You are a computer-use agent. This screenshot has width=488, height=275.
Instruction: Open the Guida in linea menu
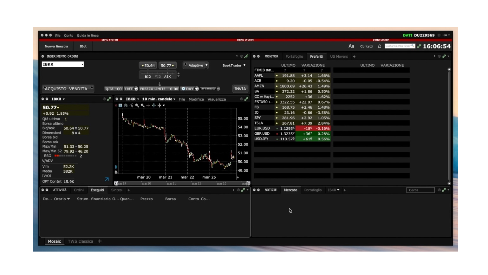[88, 35]
